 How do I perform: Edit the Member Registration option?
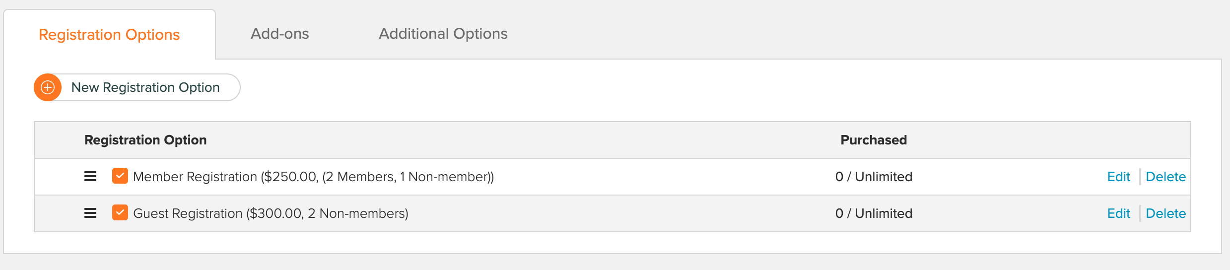(1118, 177)
